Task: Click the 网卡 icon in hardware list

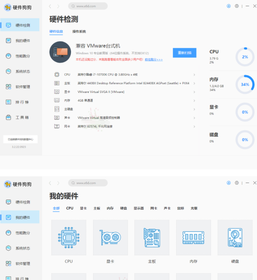Action: [57, 126]
